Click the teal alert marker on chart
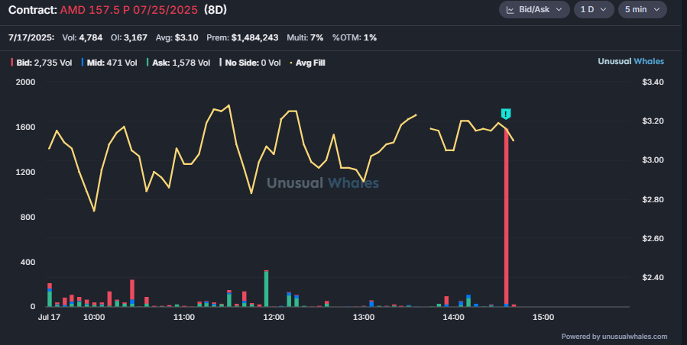The width and height of the screenshot is (687, 345). point(506,114)
